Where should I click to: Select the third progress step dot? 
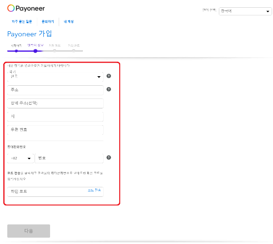click(x=55, y=51)
